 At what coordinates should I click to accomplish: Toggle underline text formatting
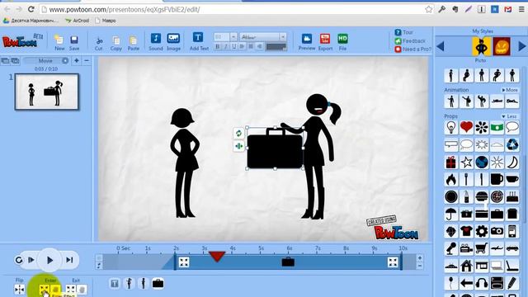[x=234, y=46]
